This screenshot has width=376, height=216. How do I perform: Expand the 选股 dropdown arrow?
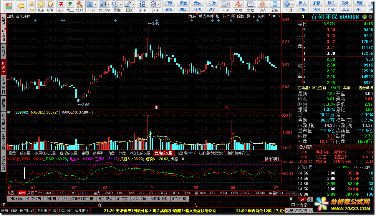159,4
